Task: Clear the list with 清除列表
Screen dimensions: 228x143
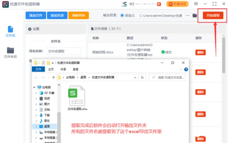Action: pyautogui.click(x=79, y=15)
